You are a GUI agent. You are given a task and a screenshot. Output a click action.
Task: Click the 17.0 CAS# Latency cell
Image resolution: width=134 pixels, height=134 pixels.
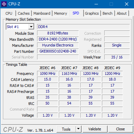click(91, 80)
